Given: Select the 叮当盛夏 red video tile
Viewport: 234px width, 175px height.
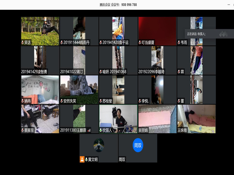Looking at the screenshot, I should pyautogui.click(x=157, y=29).
